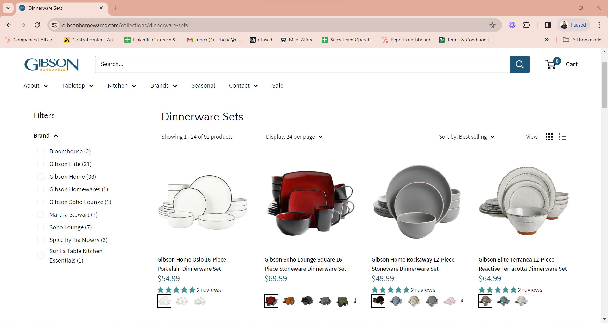
Task: Switch to grid view layout
Action: pos(549,137)
